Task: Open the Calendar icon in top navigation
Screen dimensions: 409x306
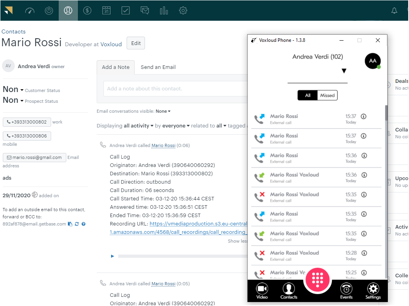Action: (106, 11)
